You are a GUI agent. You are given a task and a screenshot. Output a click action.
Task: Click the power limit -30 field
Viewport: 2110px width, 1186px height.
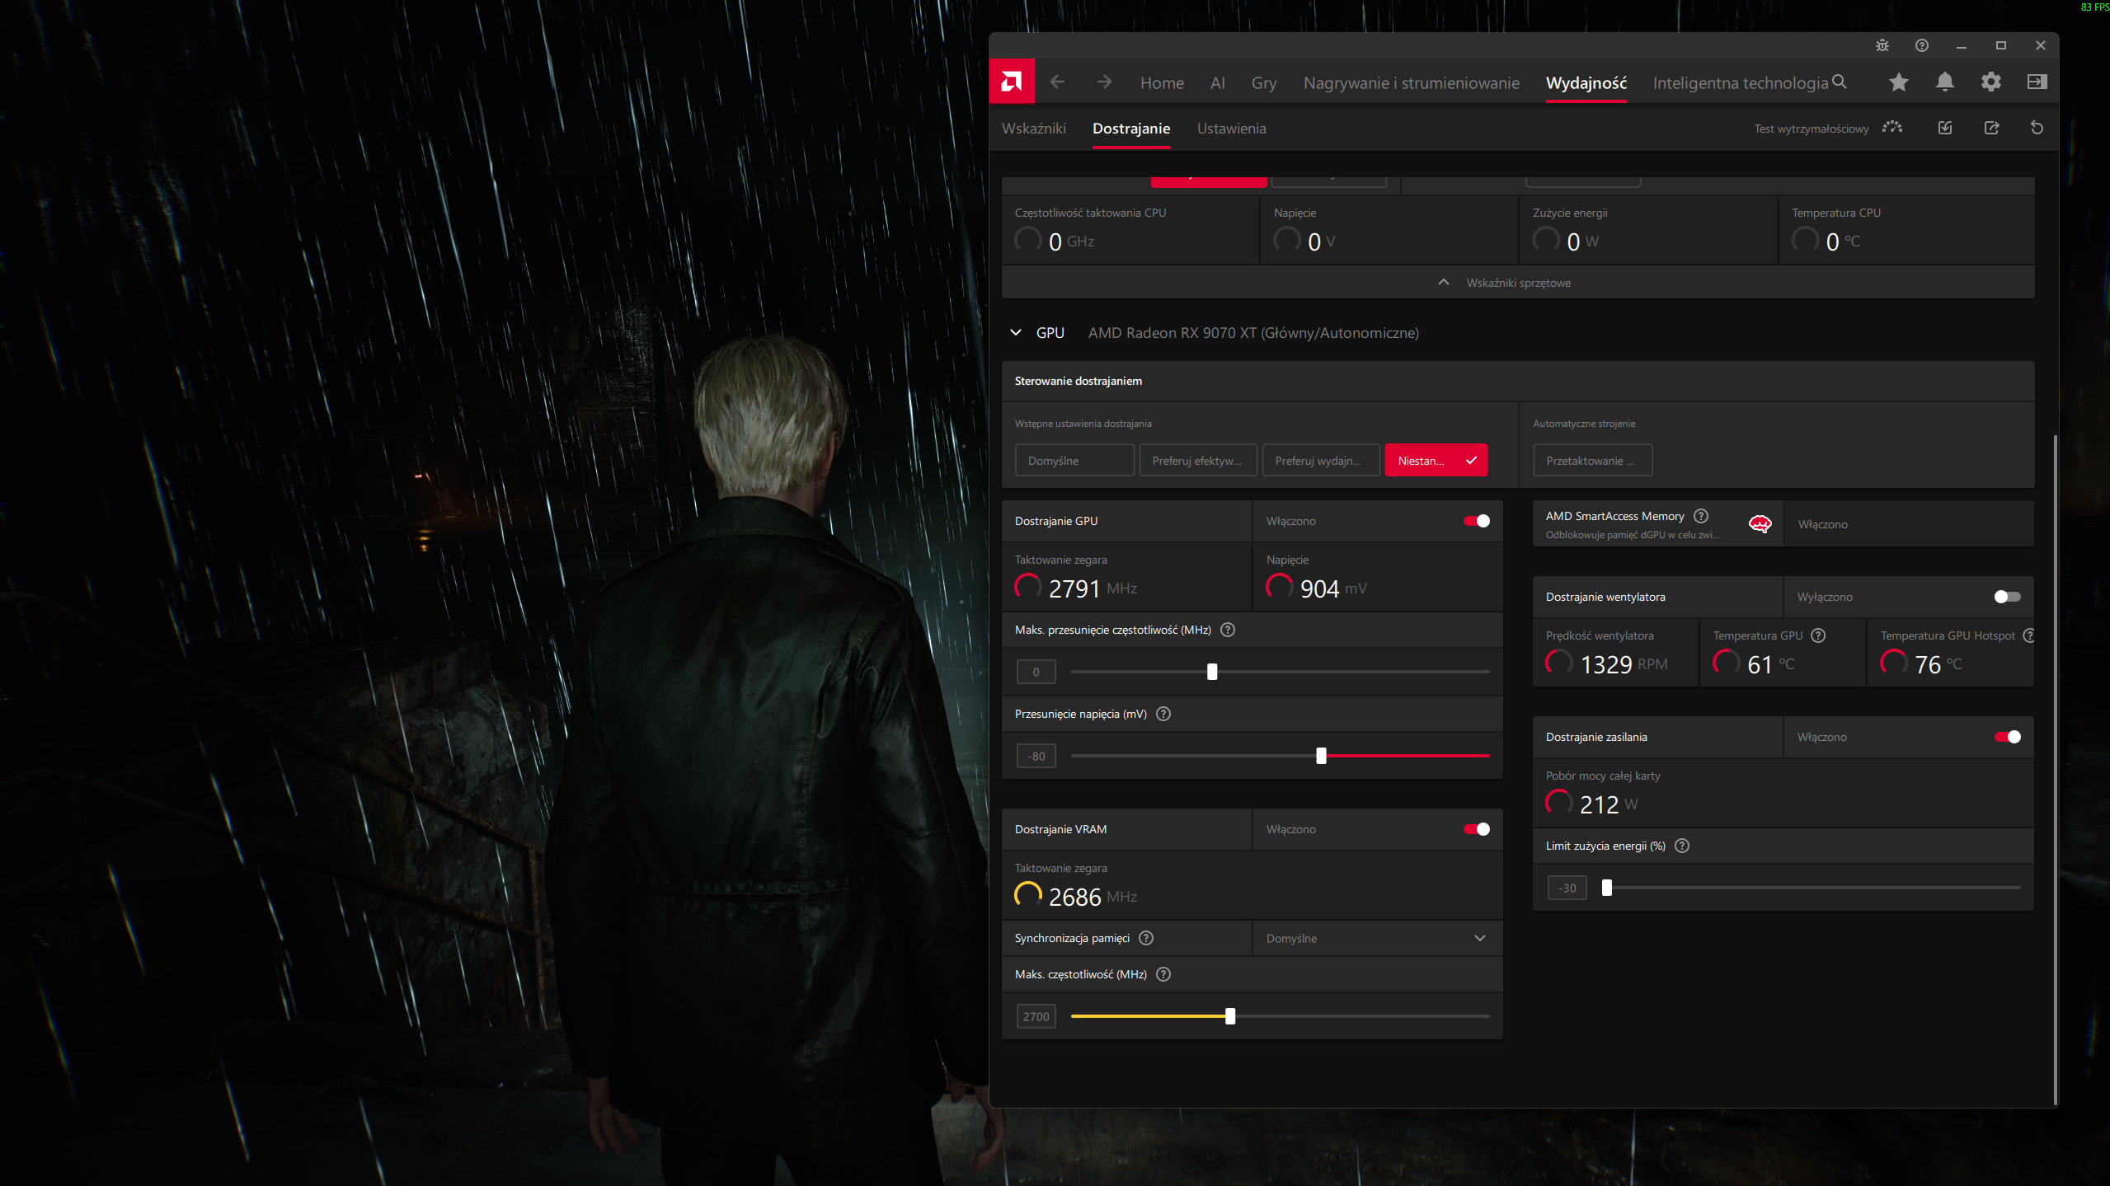tap(1567, 888)
